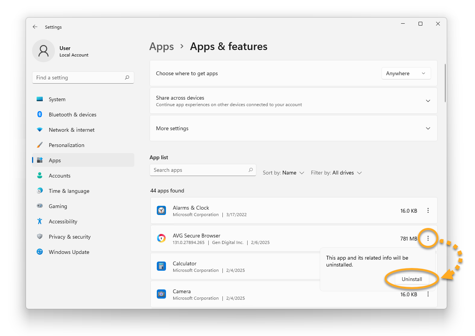Open the three-dot menu for AVG Secure Browser
Image resolution: width=475 pixels, height=336 pixels.
(x=428, y=239)
